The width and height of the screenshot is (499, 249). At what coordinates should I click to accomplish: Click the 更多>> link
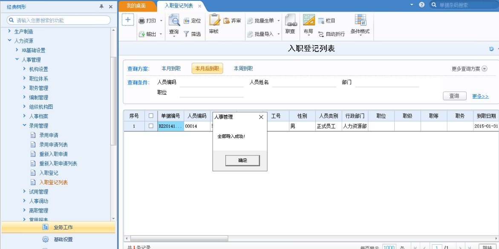[x=481, y=96]
